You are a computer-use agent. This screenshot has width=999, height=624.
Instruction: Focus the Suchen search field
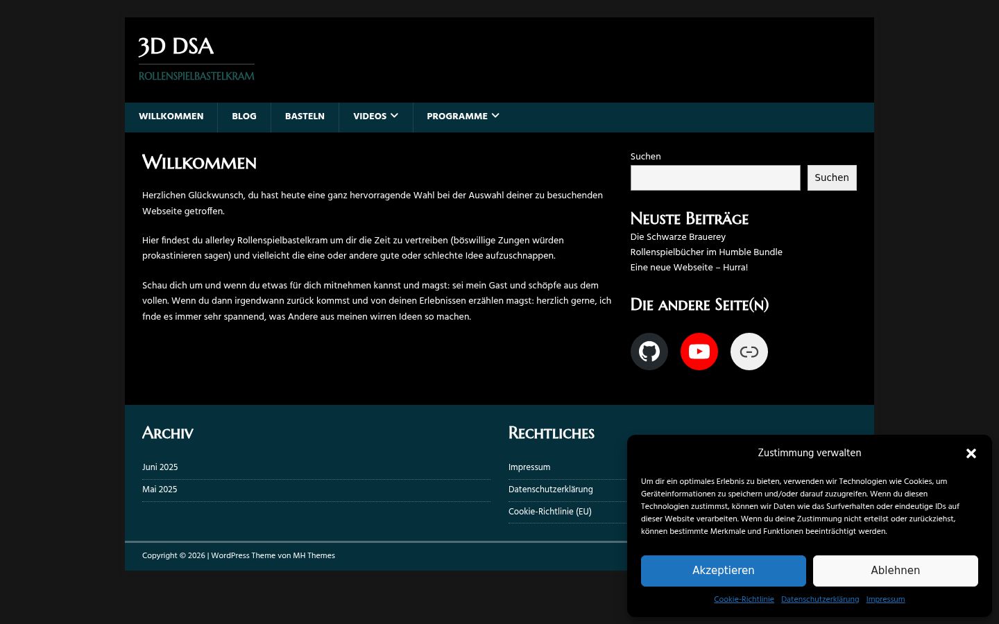click(x=715, y=177)
